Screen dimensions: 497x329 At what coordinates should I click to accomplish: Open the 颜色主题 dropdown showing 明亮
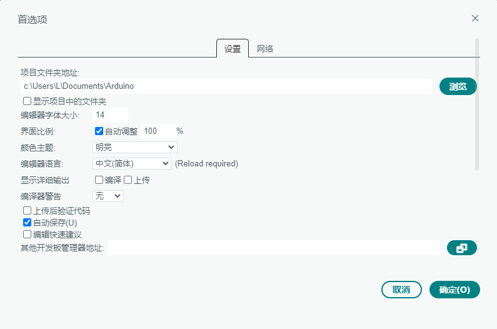coord(134,148)
